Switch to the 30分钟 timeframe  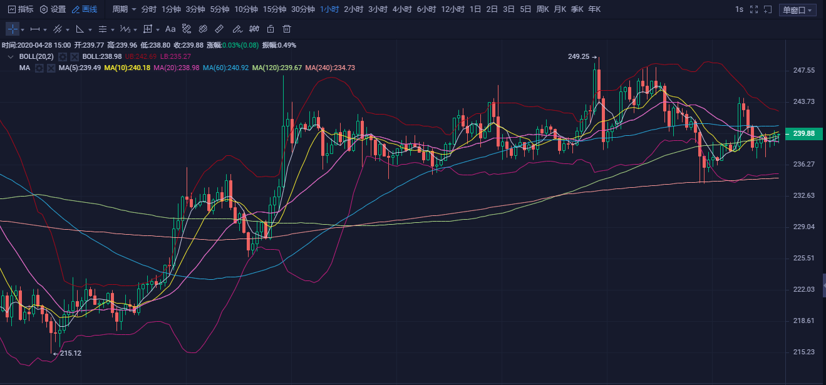[303, 9]
